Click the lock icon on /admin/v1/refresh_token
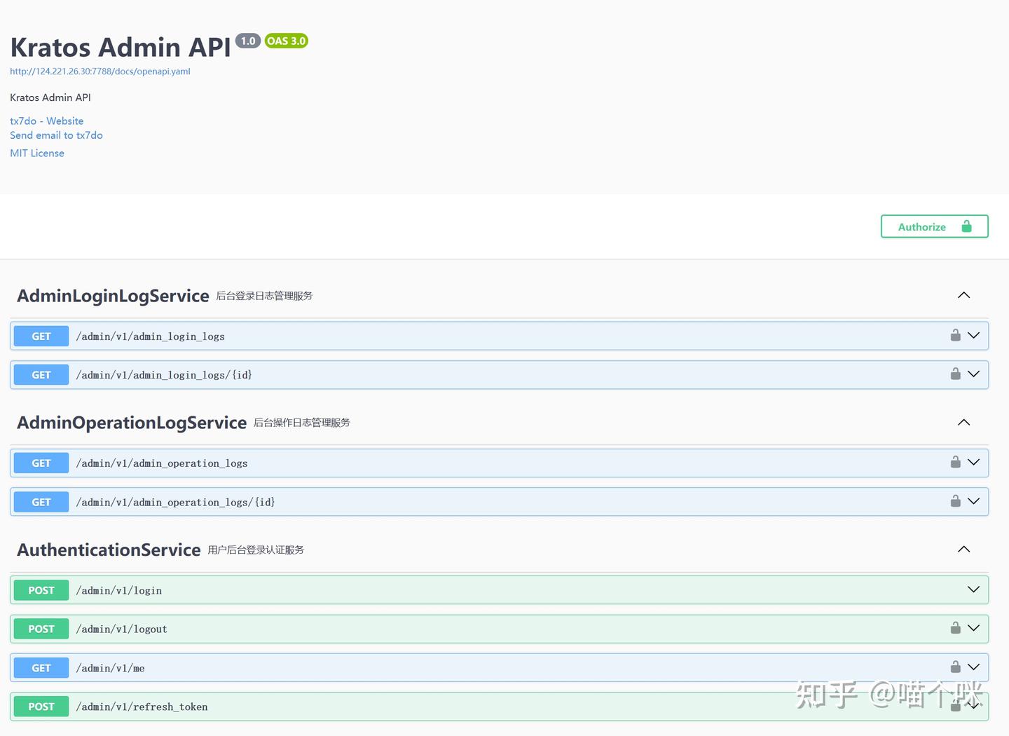The image size is (1009, 736). click(x=955, y=706)
